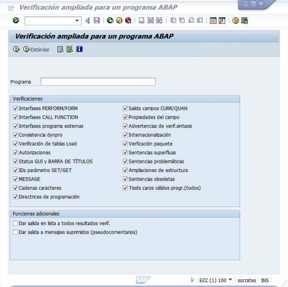This screenshot has width=288, height=287.
Task: Click the Estándar execute button
Action: tap(36, 49)
